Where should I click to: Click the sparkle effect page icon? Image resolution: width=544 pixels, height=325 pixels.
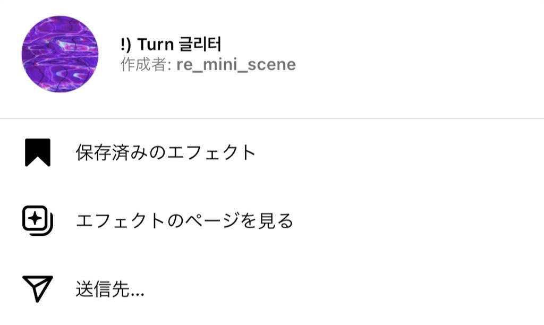pos(38,220)
